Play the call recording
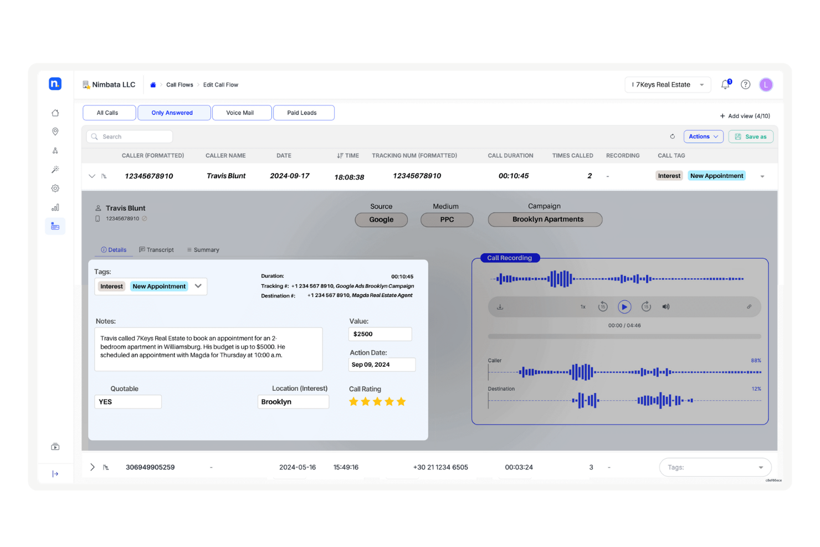This screenshot has height=547, width=820. pos(624,306)
